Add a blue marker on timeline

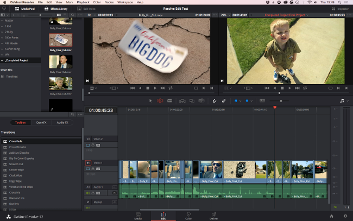pyautogui.click(x=247, y=101)
